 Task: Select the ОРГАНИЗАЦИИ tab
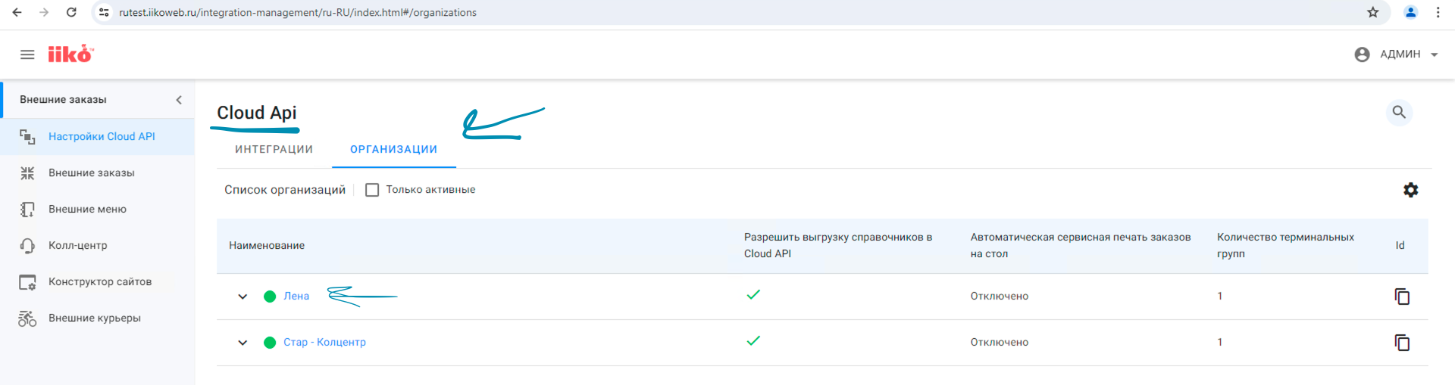(393, 150)
